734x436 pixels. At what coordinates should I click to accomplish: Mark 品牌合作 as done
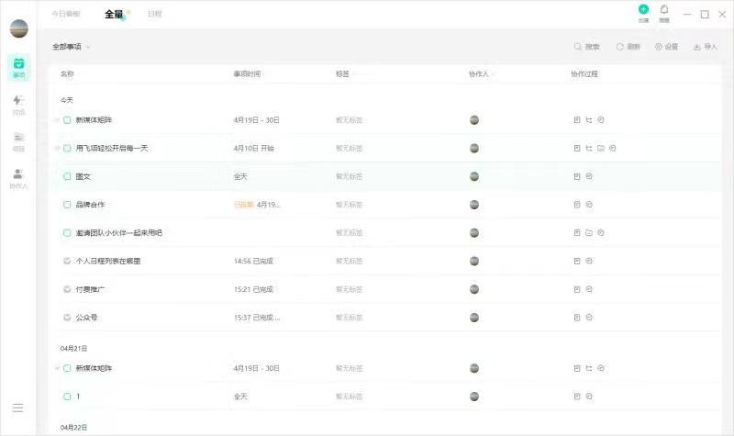coord(67,204)
